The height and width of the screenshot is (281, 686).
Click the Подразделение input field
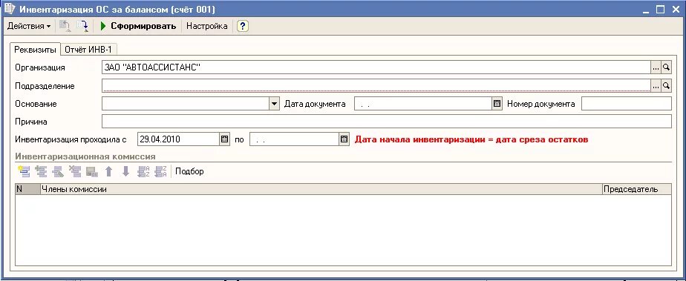click(376, 86)
